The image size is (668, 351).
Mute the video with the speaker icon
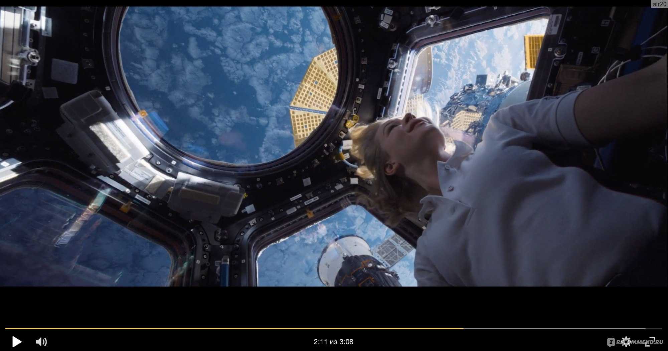(x=41, y=342)
